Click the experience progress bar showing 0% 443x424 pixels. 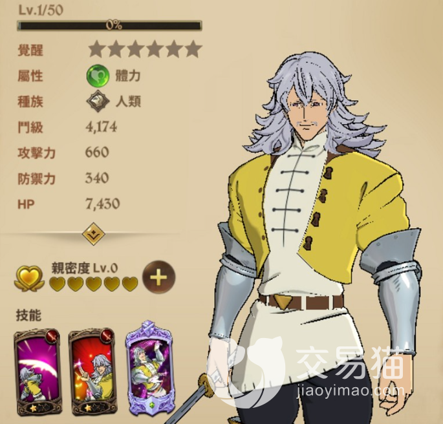point(109,26)
